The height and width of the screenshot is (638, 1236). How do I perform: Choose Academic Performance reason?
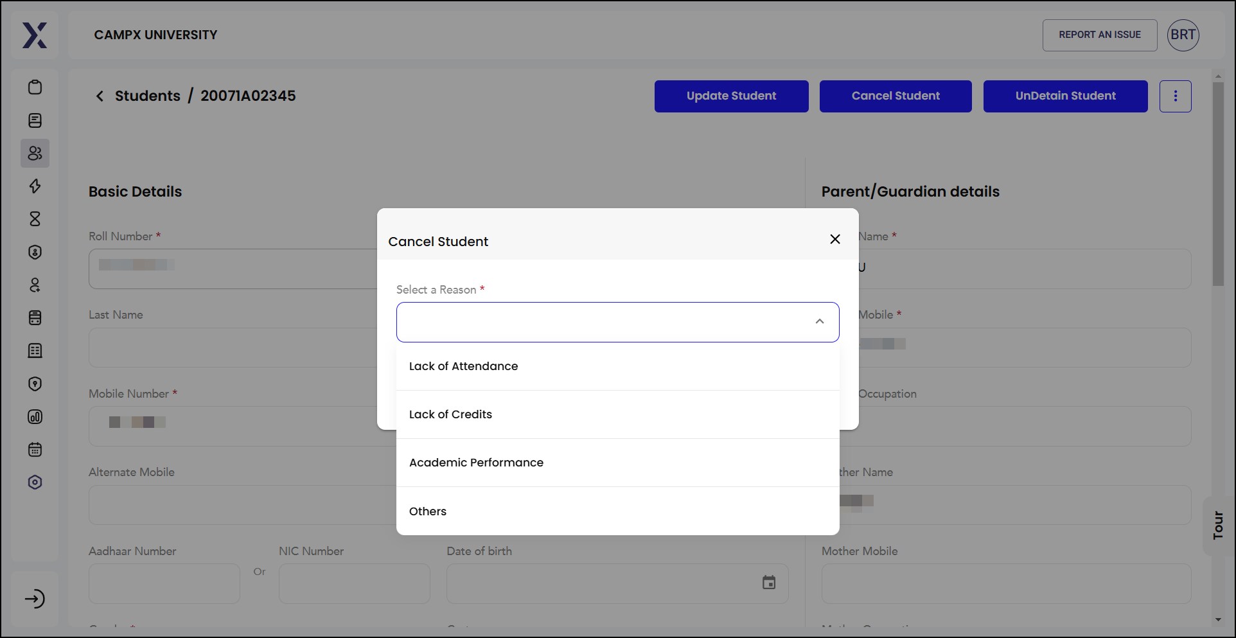click(618, 463)
